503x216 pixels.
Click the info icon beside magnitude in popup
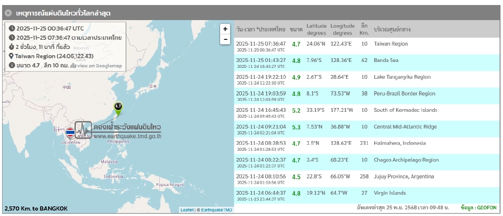tap(12, 65)
